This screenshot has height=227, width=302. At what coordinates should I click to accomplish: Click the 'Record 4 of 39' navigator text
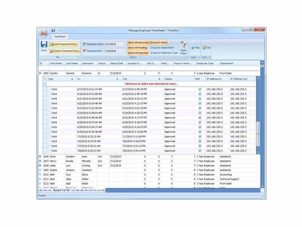pos(61,190)
